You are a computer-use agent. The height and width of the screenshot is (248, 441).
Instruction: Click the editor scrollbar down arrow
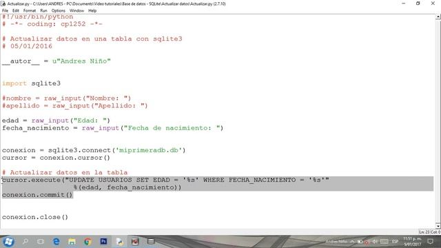pos(438,226)
